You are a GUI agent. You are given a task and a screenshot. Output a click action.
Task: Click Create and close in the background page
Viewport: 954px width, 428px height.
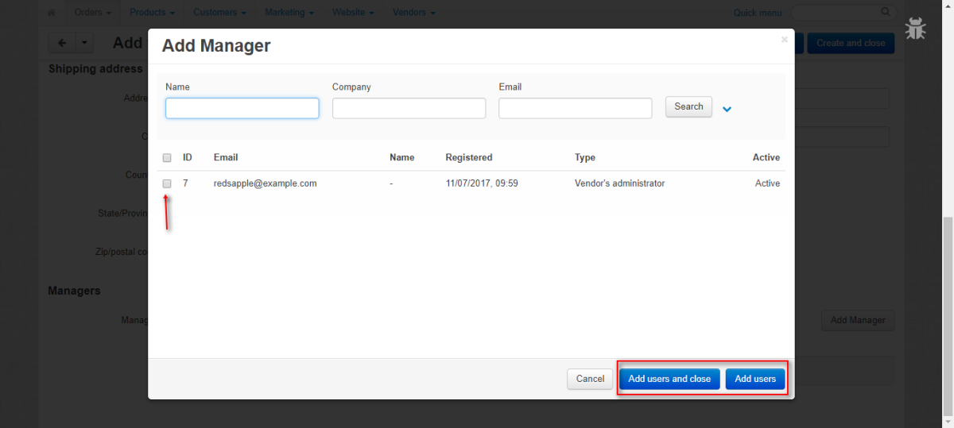coord(851,43)
